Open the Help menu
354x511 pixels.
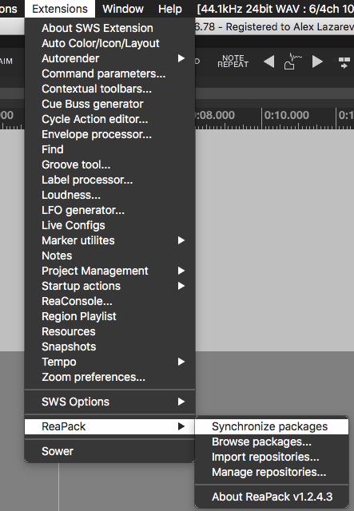click(x=170, y=9)
